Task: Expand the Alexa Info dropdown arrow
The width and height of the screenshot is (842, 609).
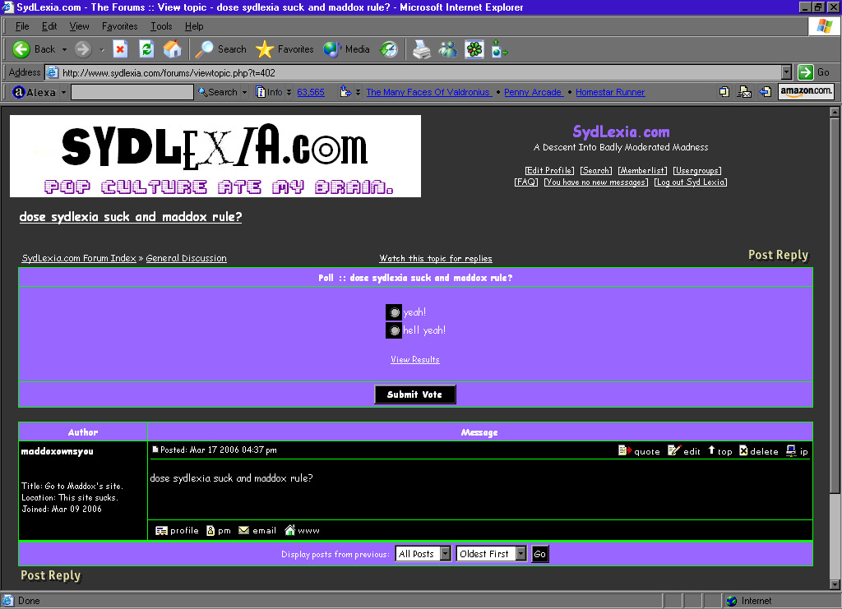Action: [289, 92]
